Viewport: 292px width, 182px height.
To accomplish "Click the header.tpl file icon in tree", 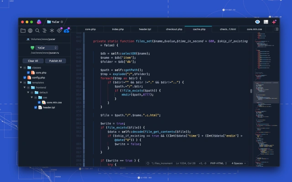I will [x=40, y=107].
